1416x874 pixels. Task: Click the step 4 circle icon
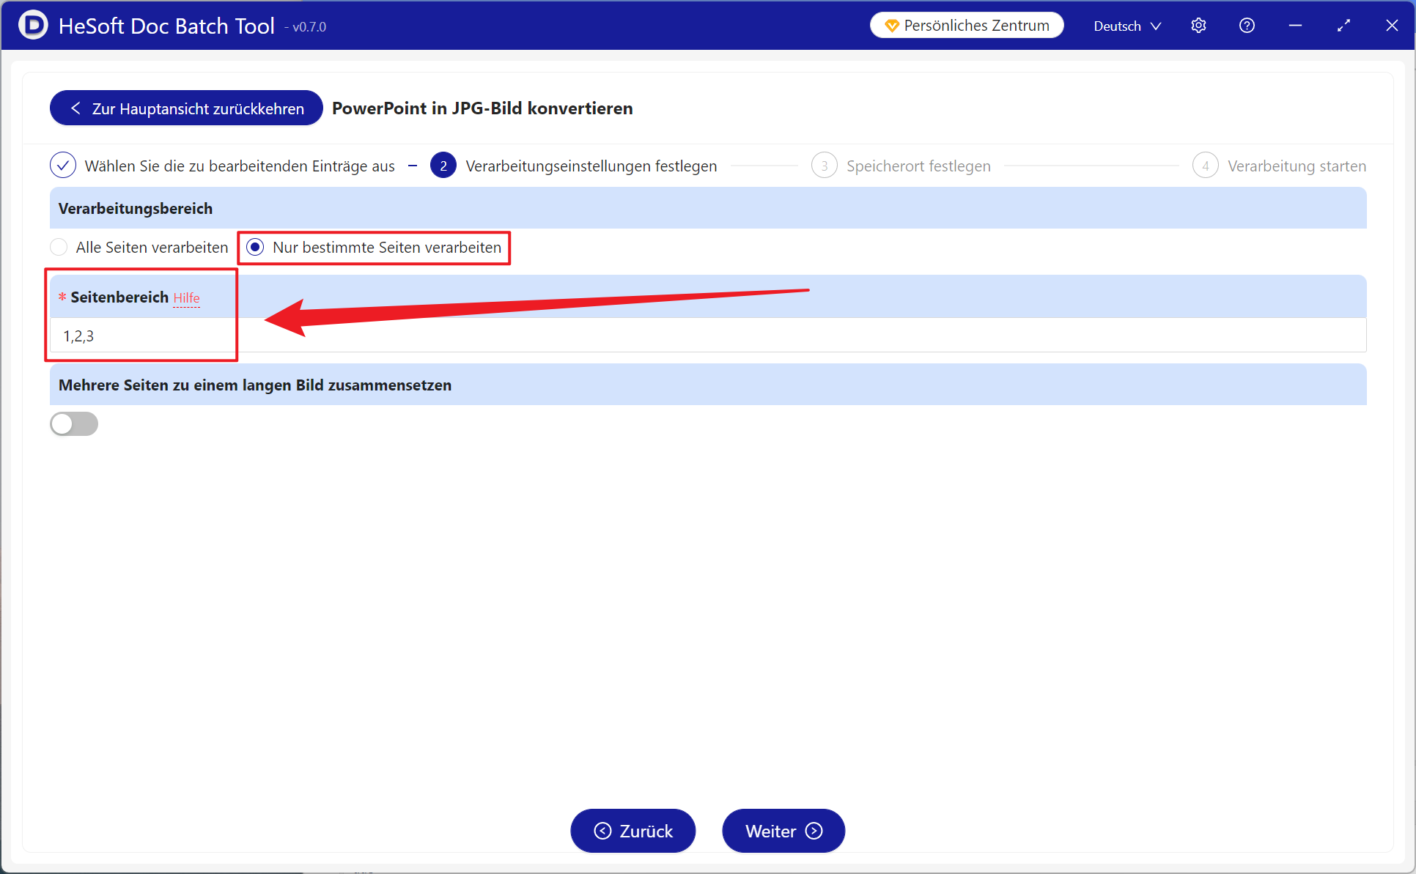pyautogui.click(x=1205, y=166)
